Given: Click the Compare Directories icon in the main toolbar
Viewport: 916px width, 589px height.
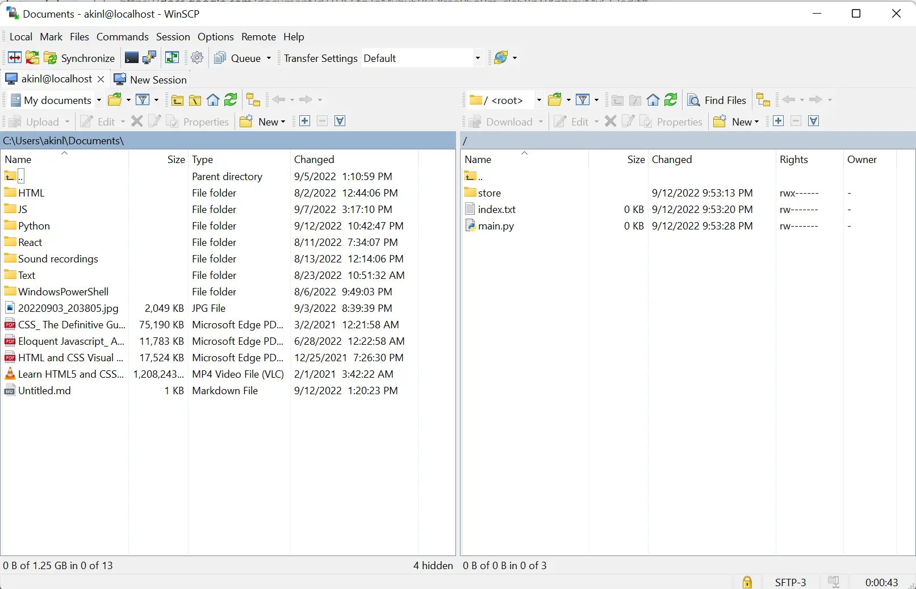Looking at the screenshot, I should [15, 58].
